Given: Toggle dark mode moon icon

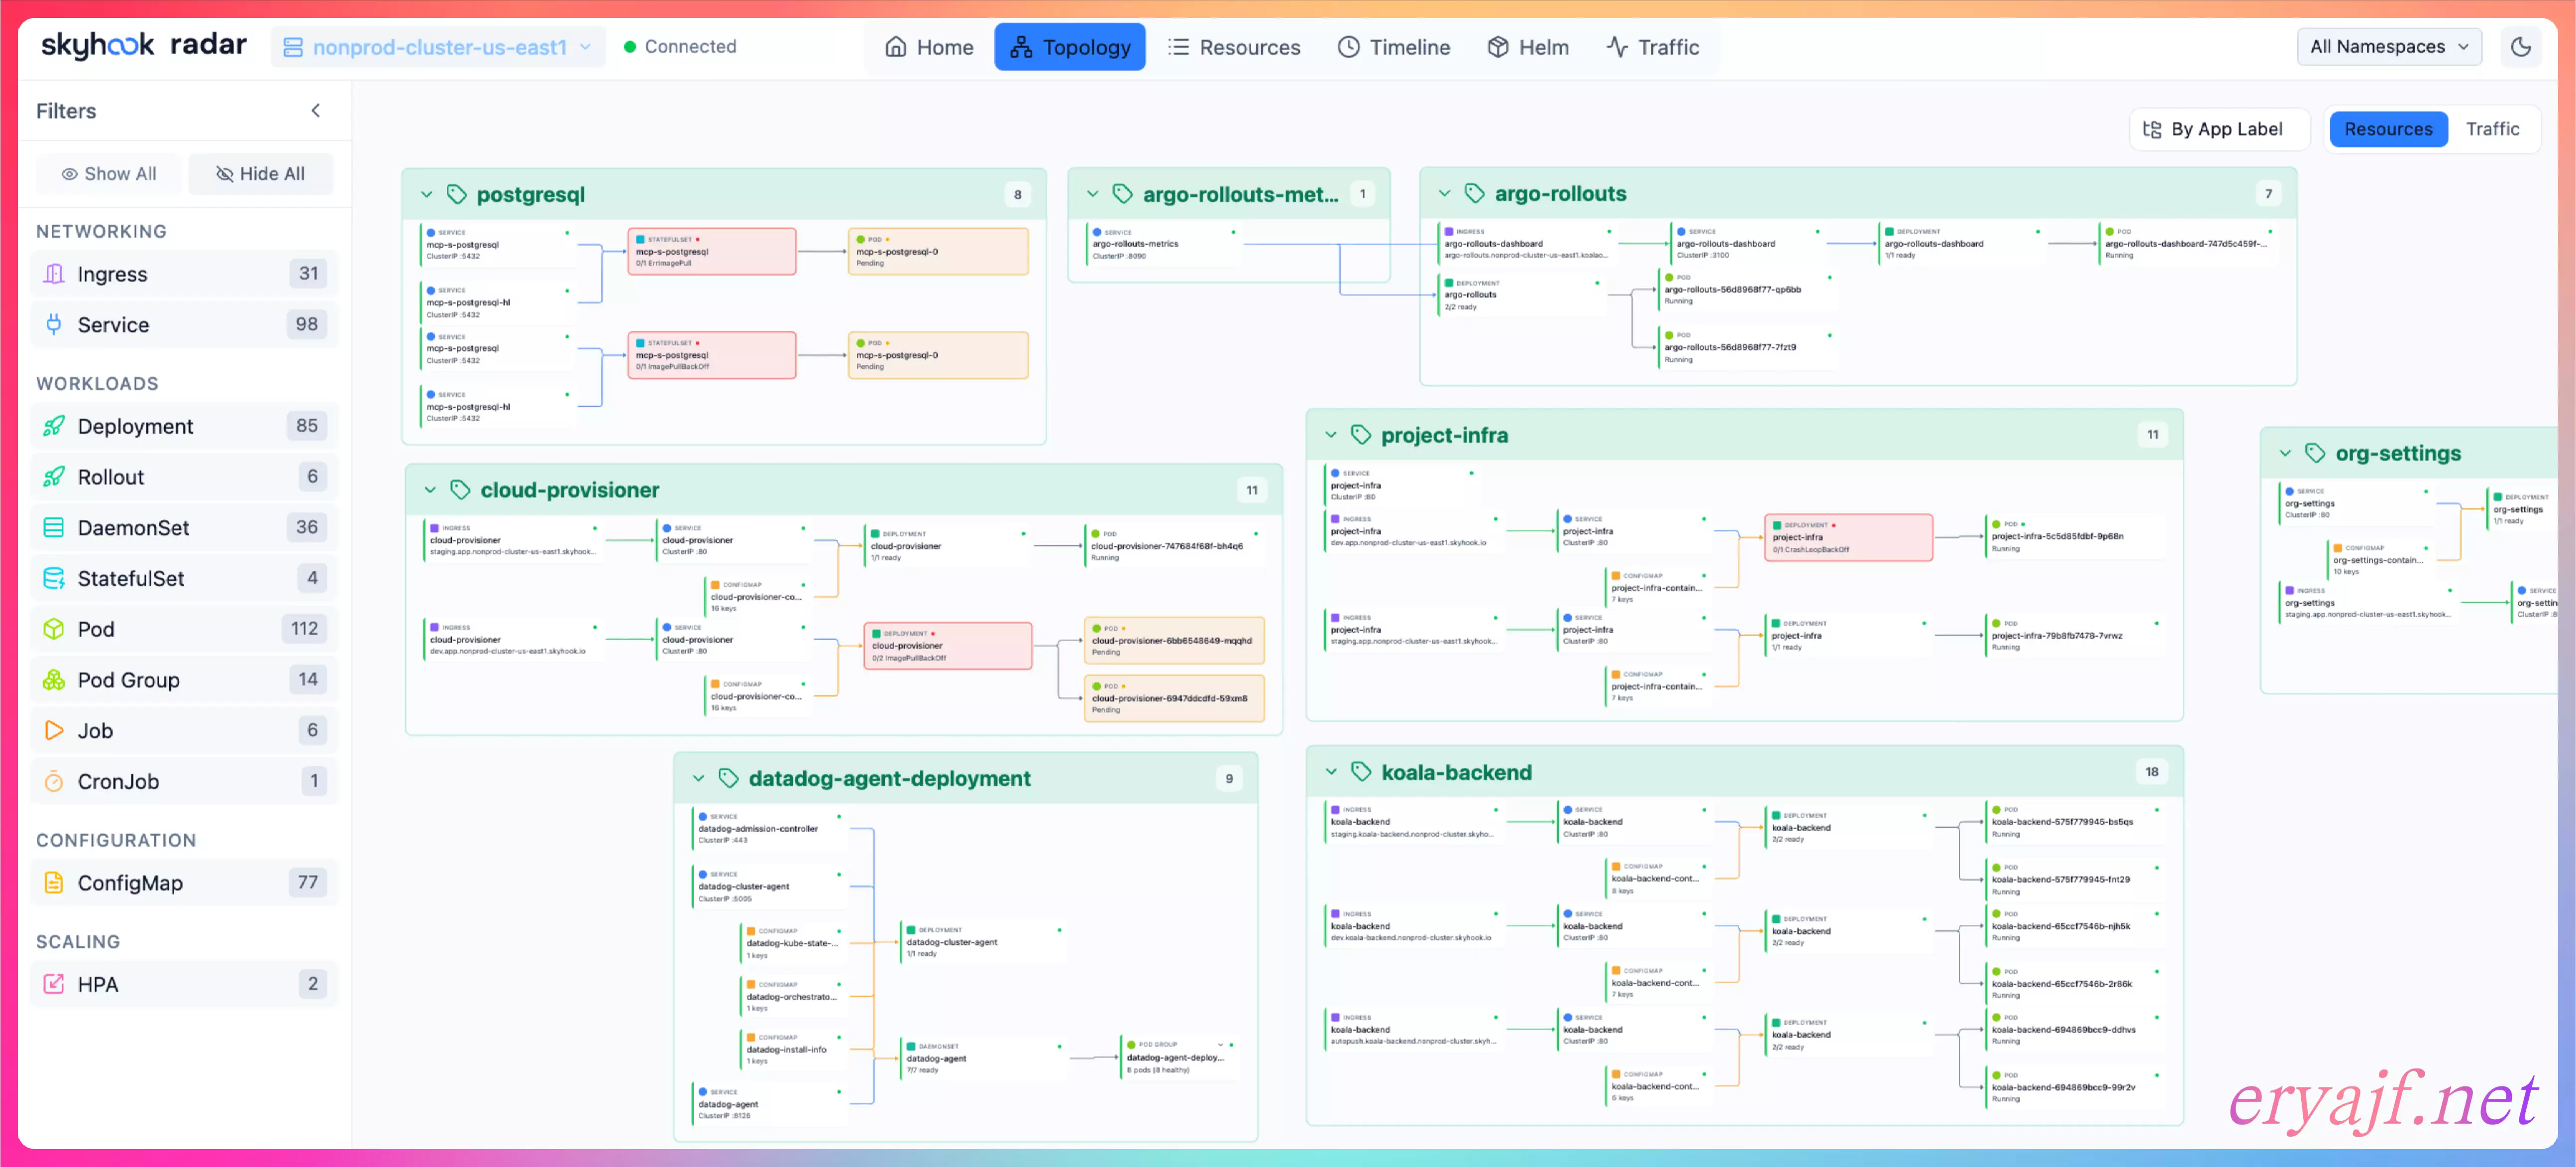Looking at the screenshot, I should point(2520,47).
